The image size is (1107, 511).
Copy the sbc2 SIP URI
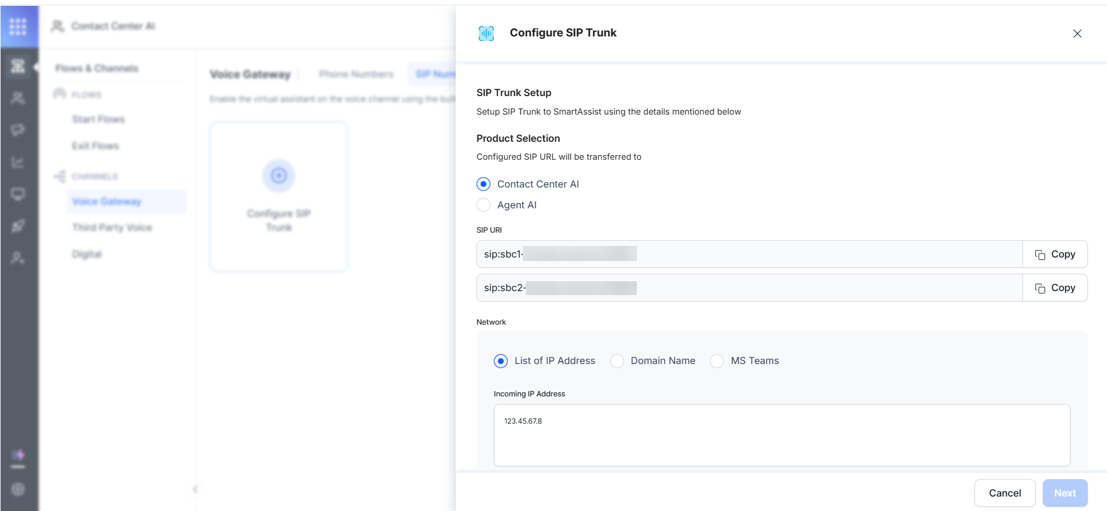[1055, 288]
